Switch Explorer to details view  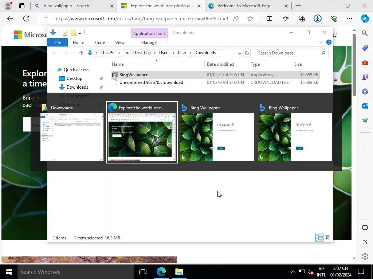click(x=319, y=238)
